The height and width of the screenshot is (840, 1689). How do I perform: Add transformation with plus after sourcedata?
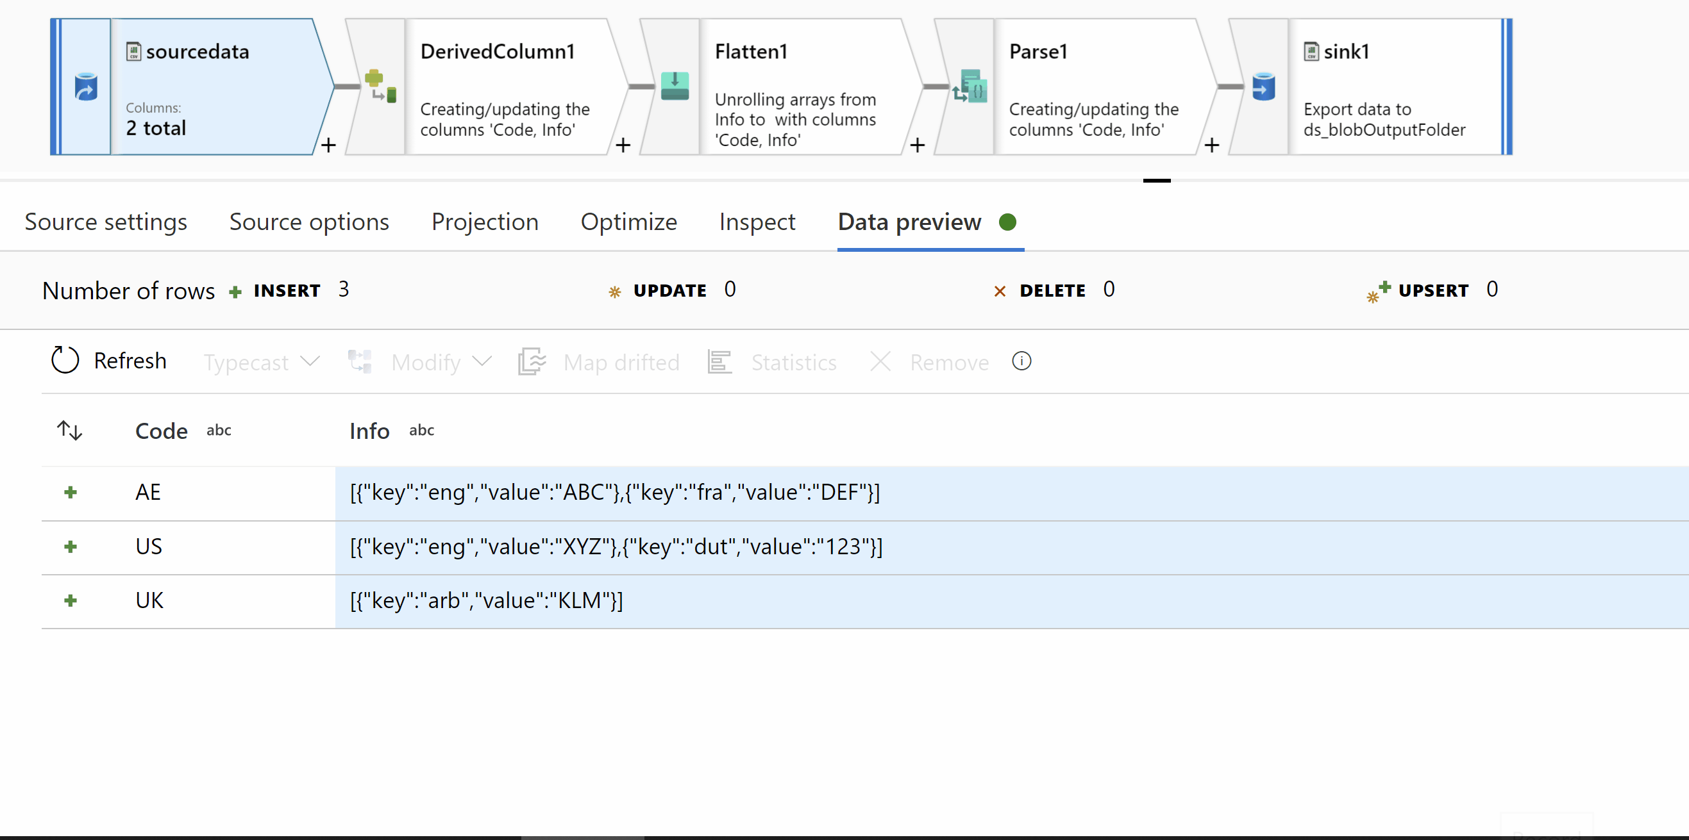click(x=328, y=145)
